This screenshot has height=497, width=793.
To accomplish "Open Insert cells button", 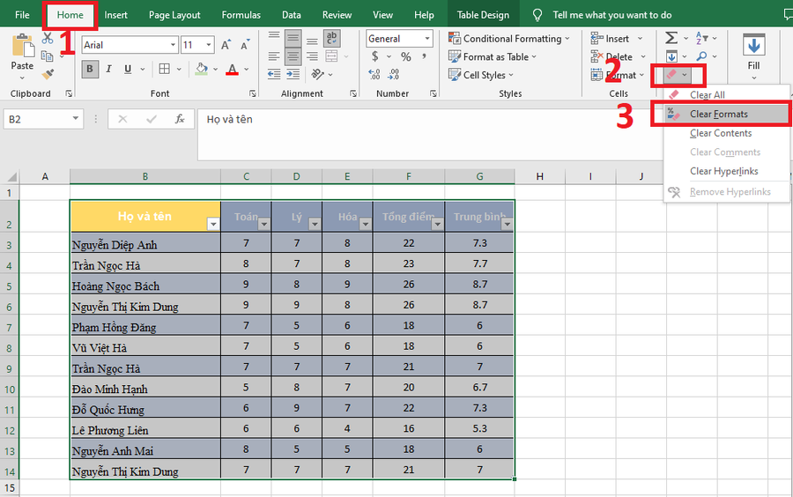I will point(611,39).
